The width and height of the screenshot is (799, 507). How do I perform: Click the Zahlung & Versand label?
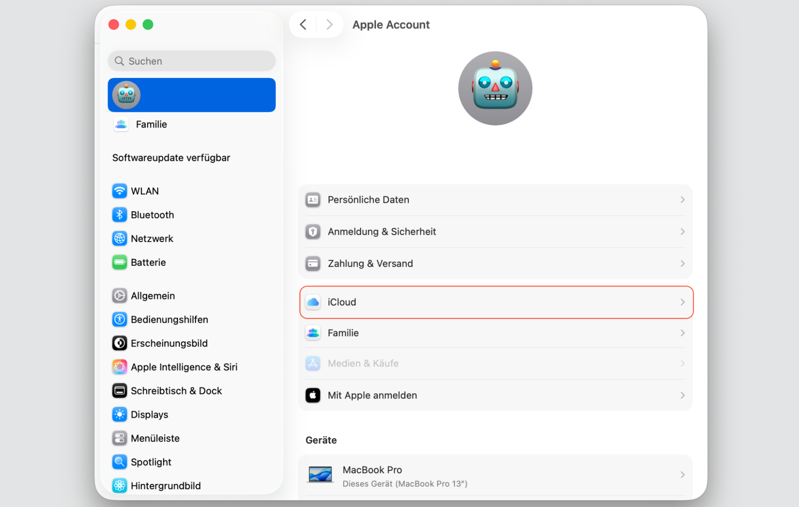pos(370,263)
